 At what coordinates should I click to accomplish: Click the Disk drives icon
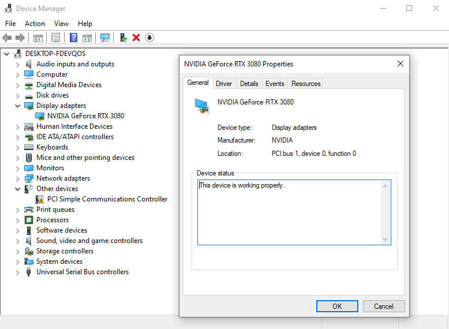click(x=29, y=96)
